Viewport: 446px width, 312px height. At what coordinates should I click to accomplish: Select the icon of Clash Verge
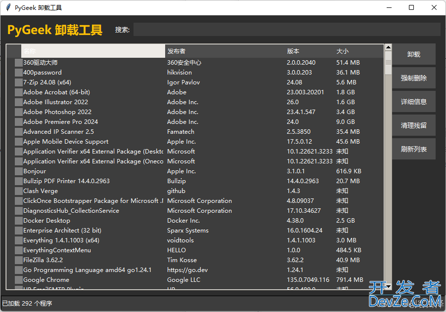(x=18, y=191)
